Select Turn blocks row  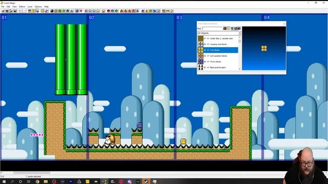[218, 50]
